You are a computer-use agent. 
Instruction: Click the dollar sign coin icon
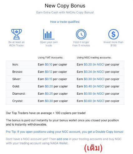113,34
